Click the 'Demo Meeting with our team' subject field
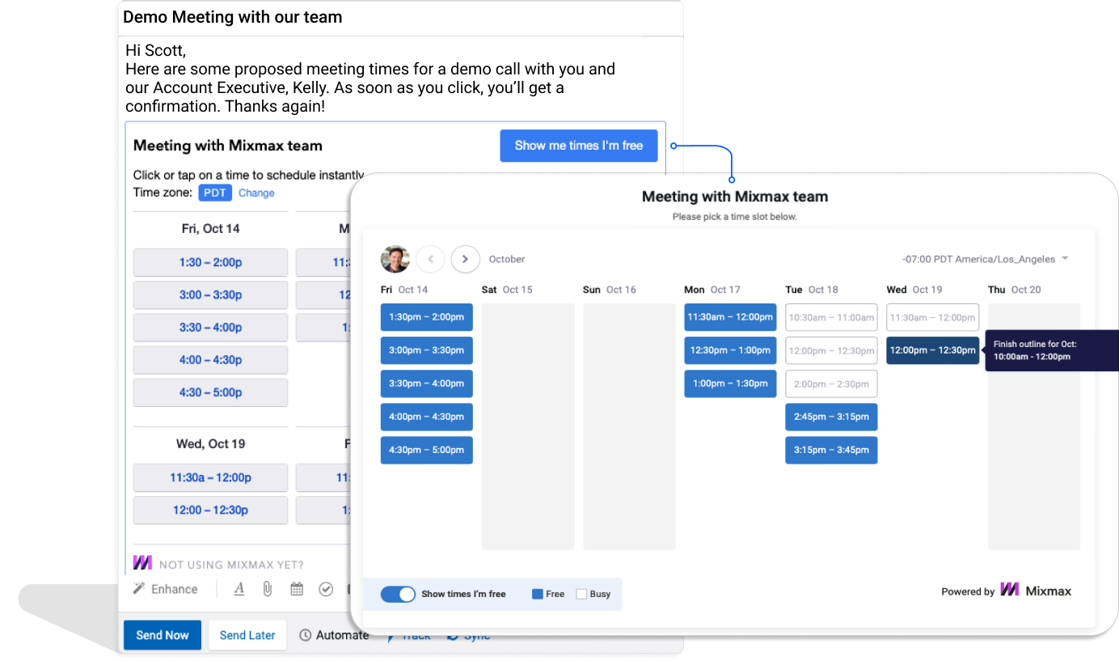Screen dimensions: 1119x661 [x=400, y=17]
